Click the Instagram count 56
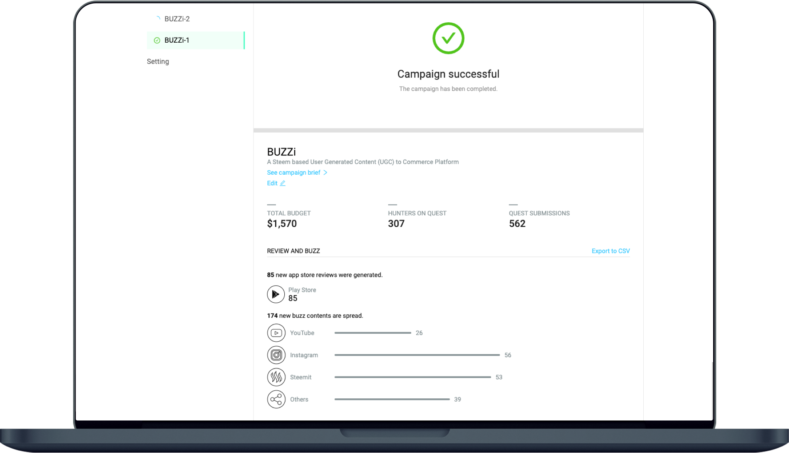This screenshot has height=453, width=789. [507, 355]
